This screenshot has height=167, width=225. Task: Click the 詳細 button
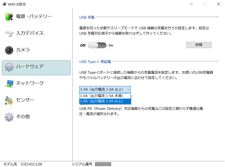pos(199,45)
